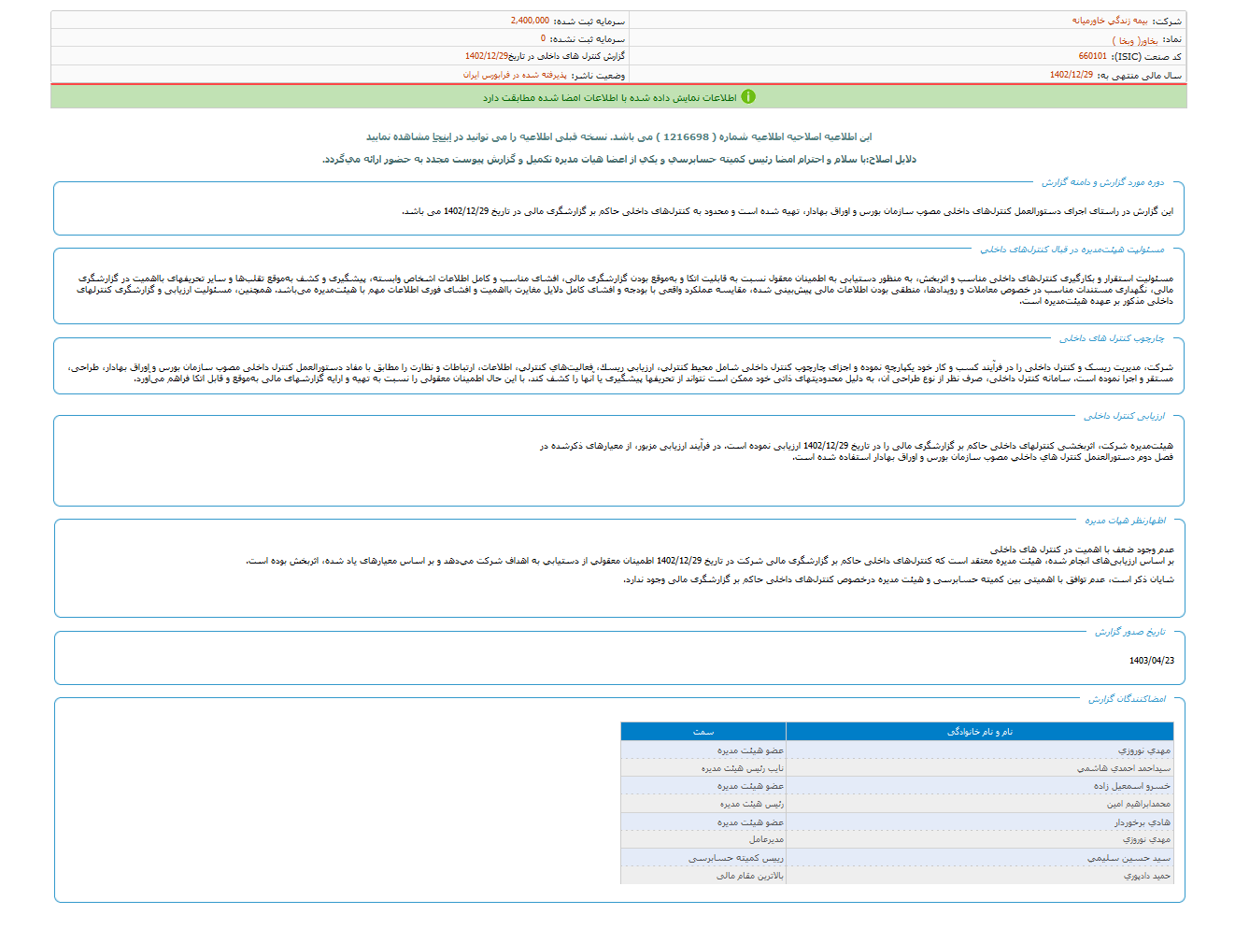Open the previous notice via the 'اینجا' link

pyautogui.click(x=442, y=136)
